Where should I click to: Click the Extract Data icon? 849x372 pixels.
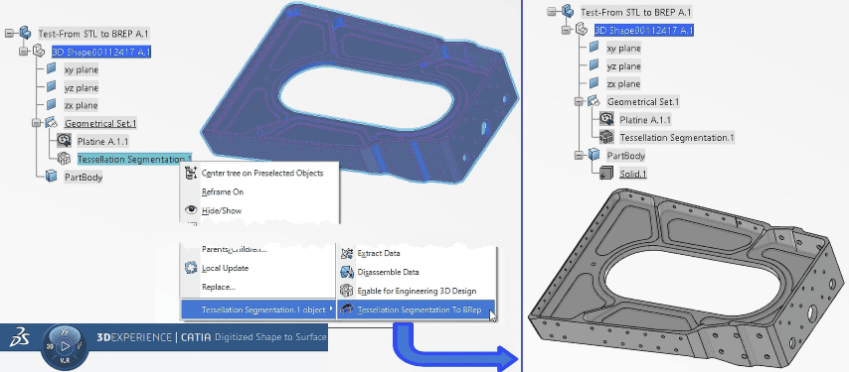(x=347, y=253)
